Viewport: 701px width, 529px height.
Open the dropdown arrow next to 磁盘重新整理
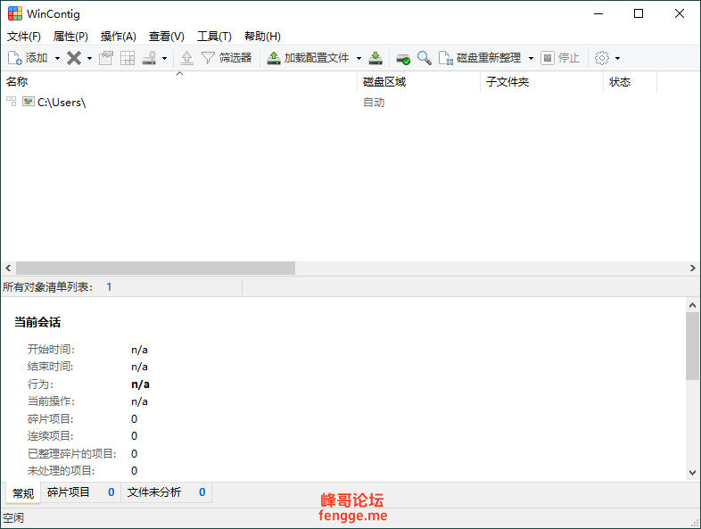pos(531,58)
